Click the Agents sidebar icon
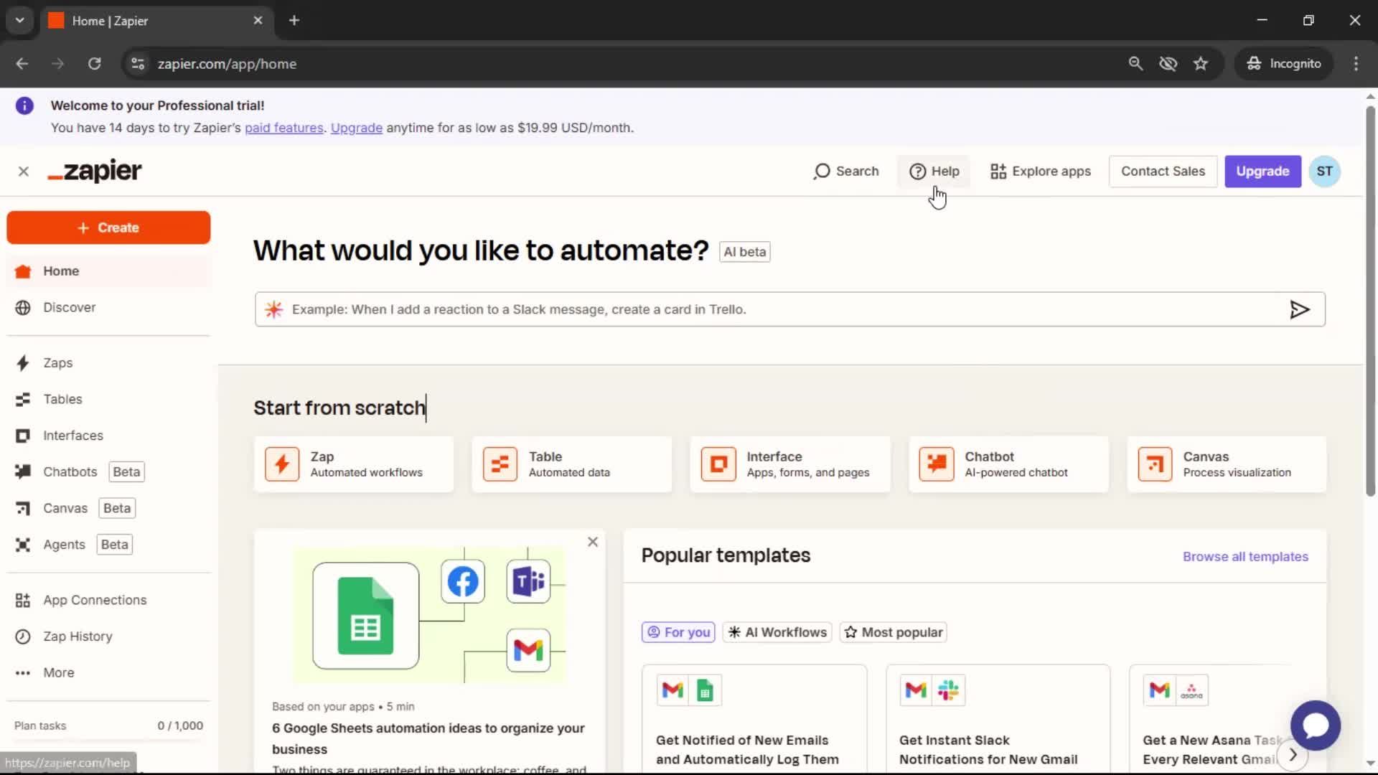 (23, 545)
